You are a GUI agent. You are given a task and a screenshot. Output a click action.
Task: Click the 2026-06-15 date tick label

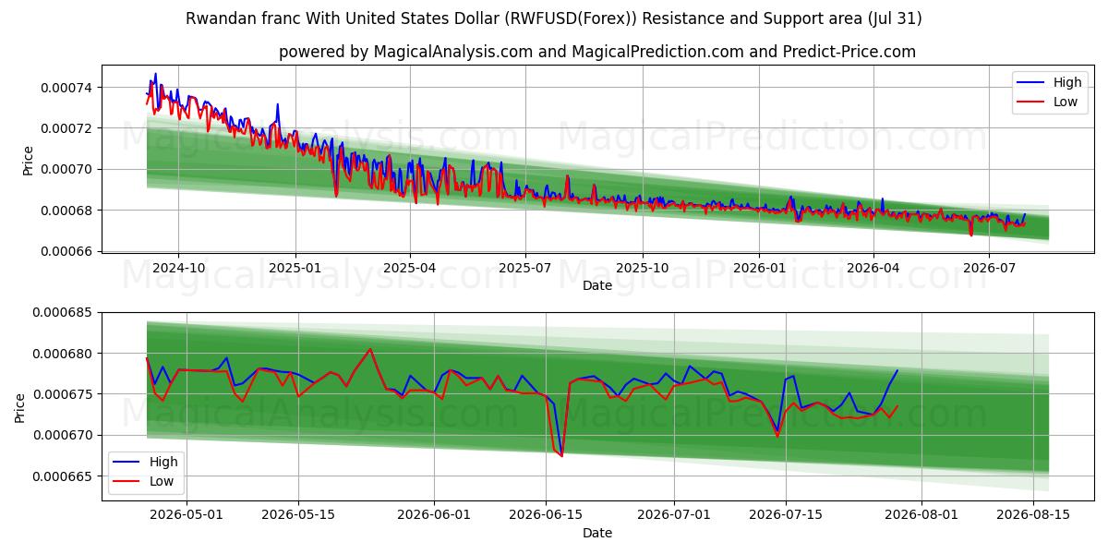tap(546, 514)
